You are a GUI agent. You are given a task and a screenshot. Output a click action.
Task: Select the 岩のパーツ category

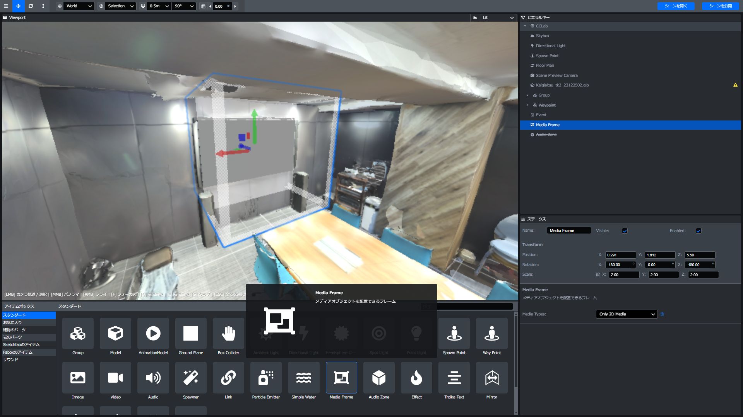[x=29, y=337]
